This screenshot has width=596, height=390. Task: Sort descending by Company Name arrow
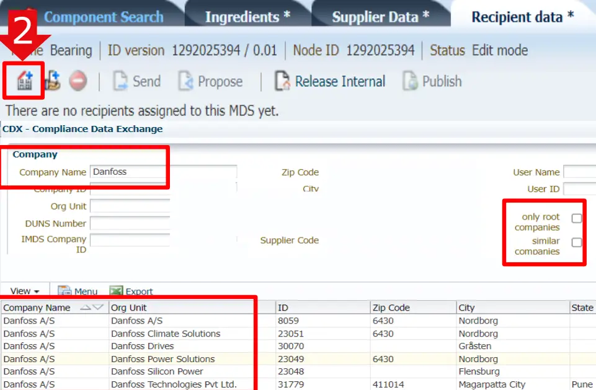[98, 307]
